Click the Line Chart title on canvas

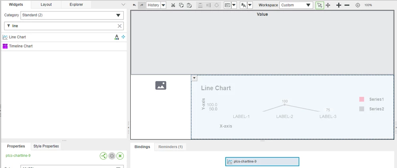216,88
